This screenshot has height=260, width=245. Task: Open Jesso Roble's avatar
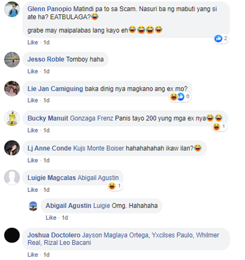point(12,59)
